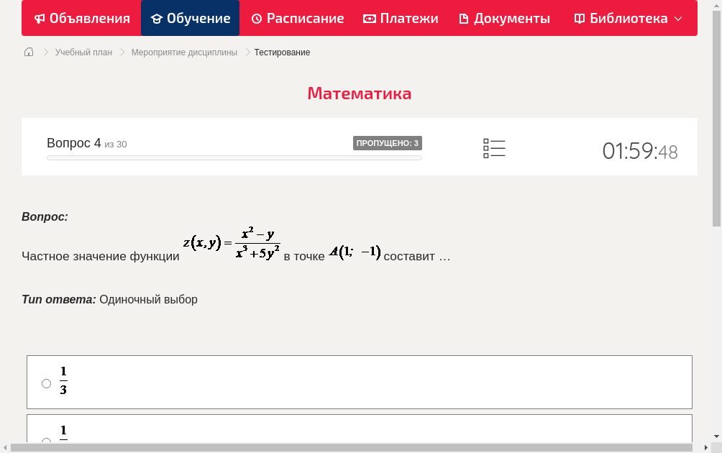
Task: Select the graduation cap Обучение icon
Action: tap(155, 18)
